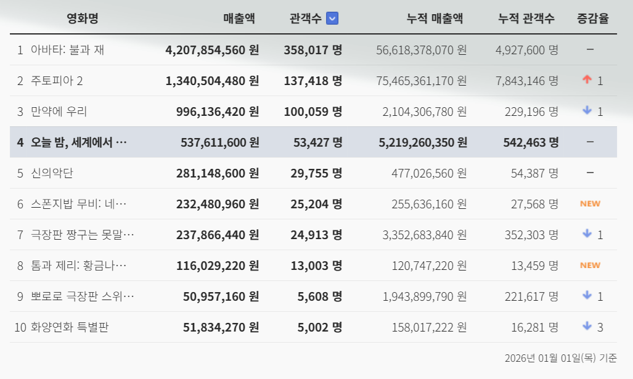Click the audience count 358,017 명

[313, 50]
